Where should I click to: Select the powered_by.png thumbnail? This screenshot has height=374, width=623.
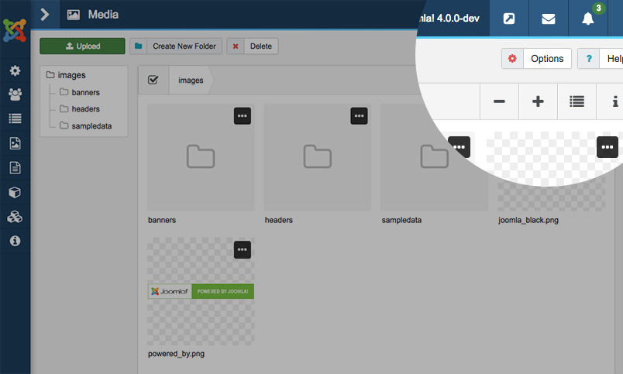click(201, 292)
